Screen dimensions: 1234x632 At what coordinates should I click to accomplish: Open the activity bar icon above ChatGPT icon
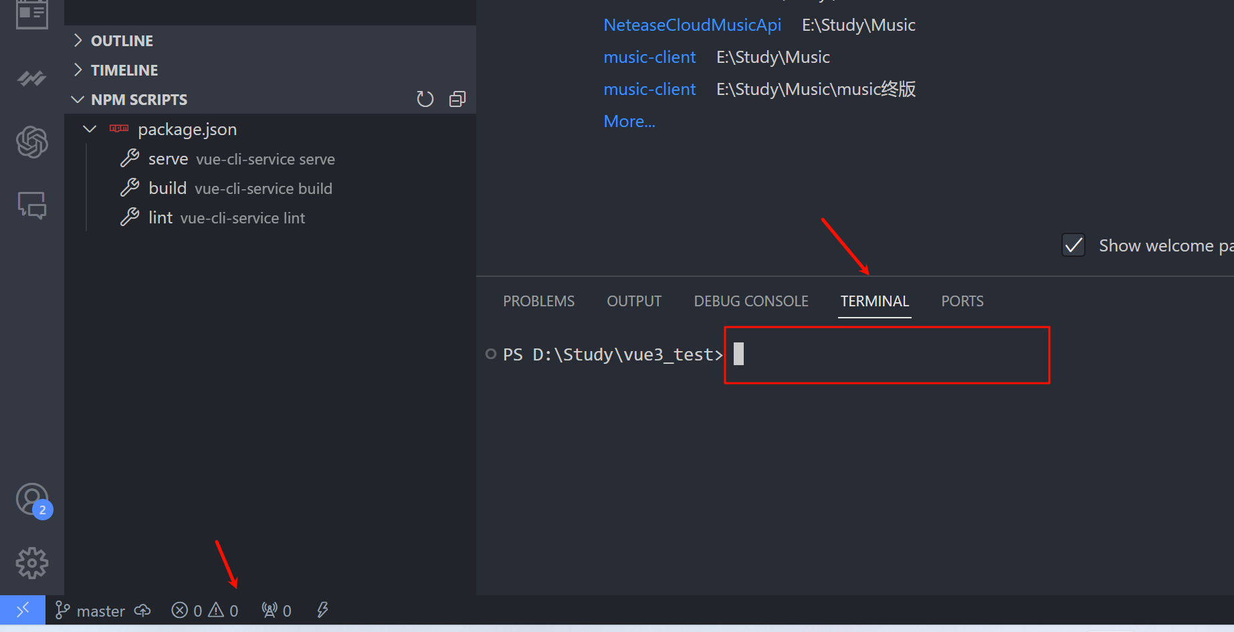[32, 79]
